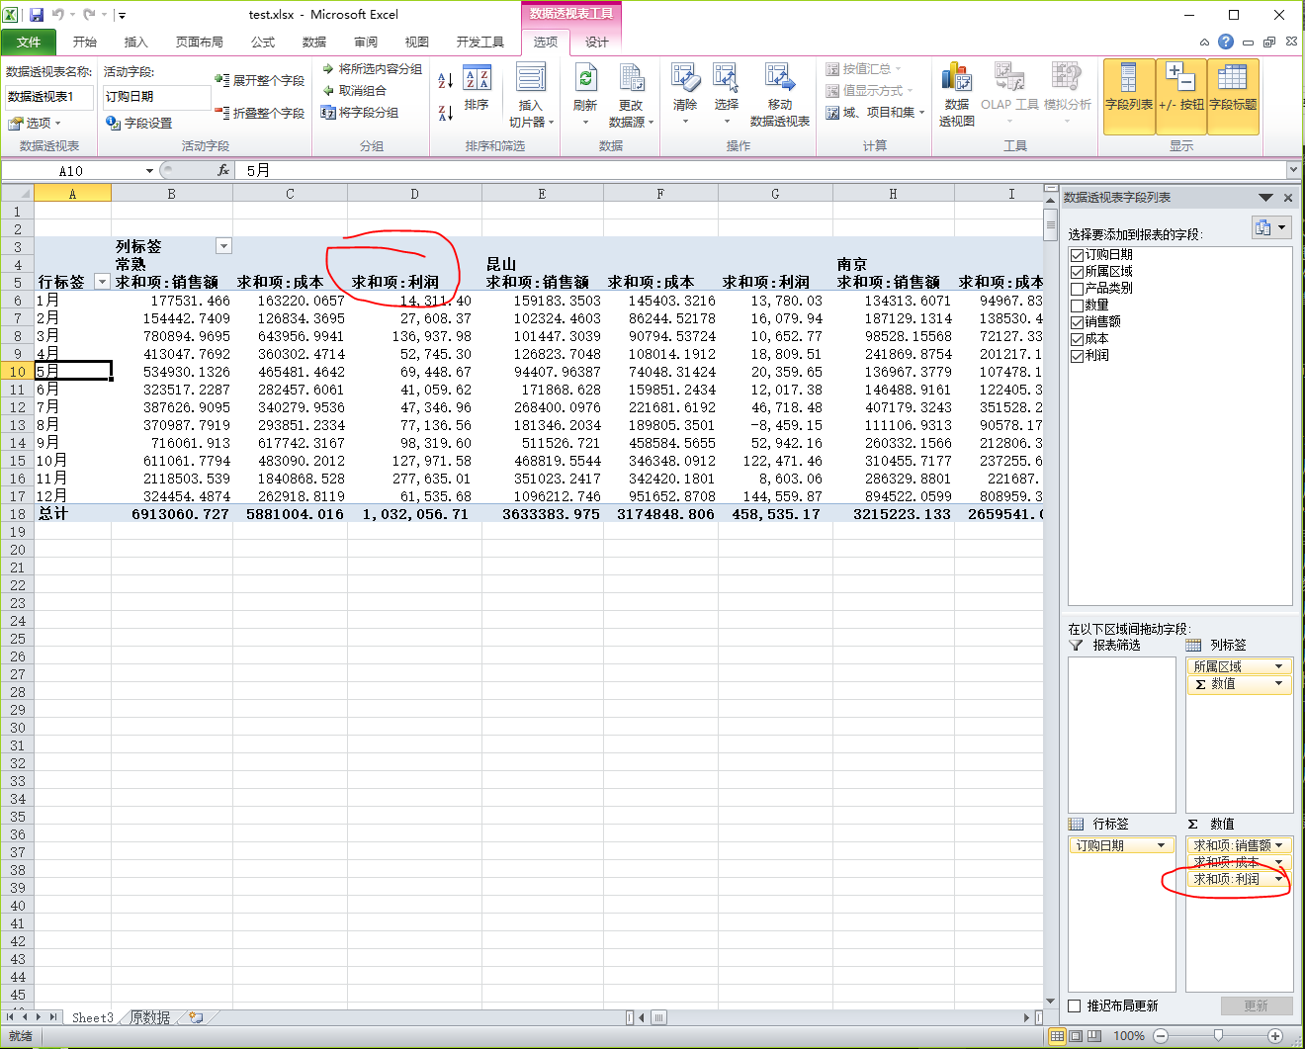The width and height of the screenshot is (1305, 1049).
Task: Click the sort ascending A-Z icon
Action: click(446, 80)
